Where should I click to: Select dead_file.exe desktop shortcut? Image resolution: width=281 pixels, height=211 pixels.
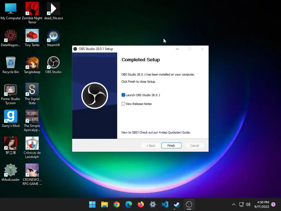click(54, 11)
